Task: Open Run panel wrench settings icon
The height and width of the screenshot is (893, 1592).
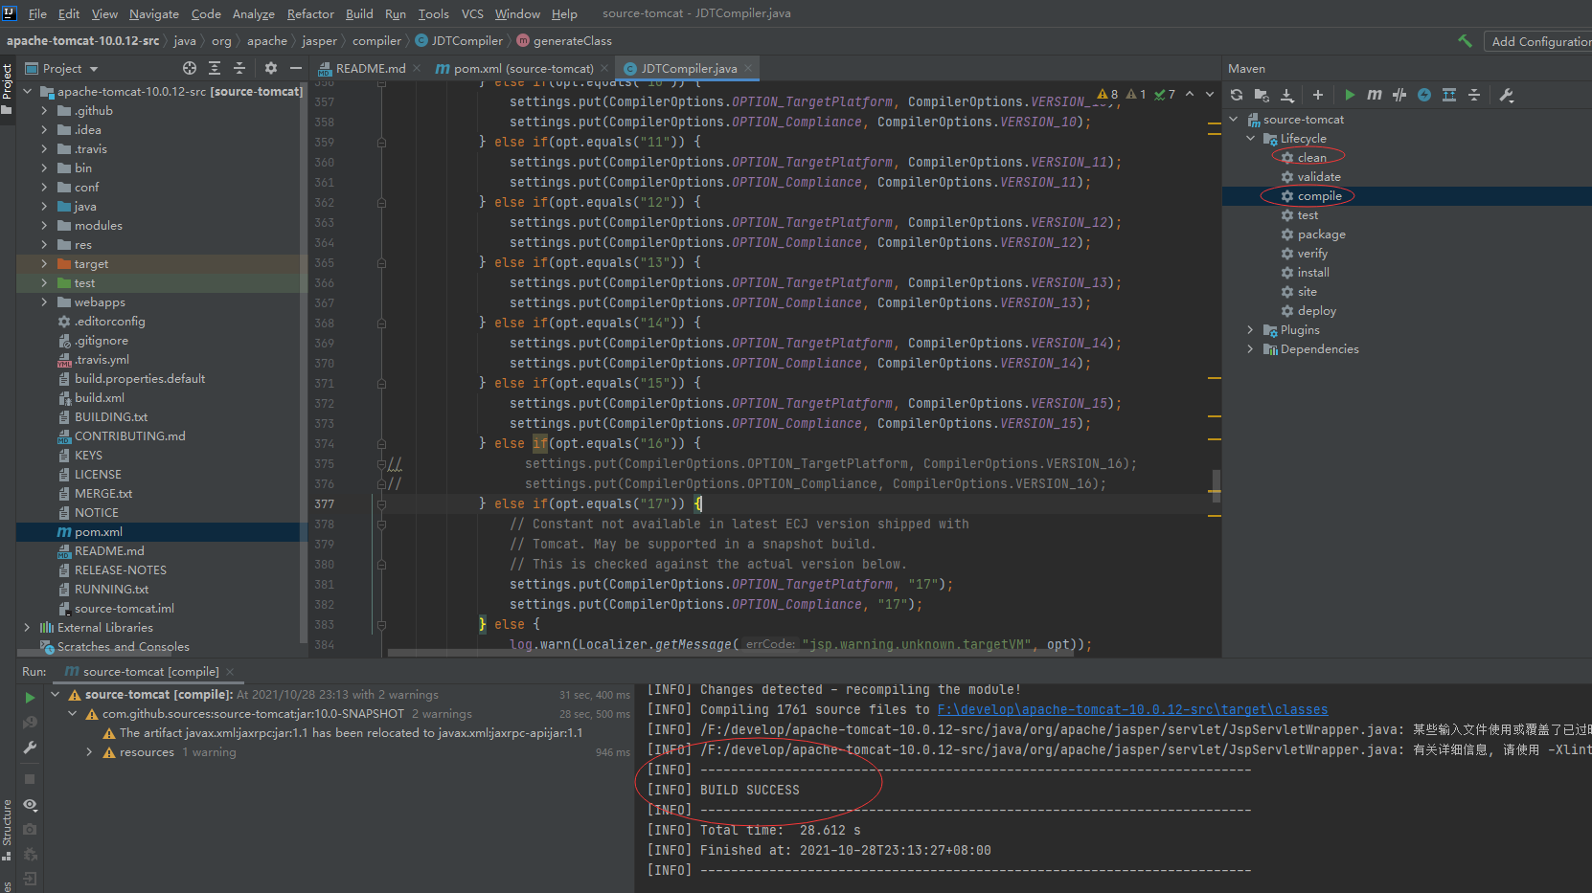Action: pyautogui.click(x=30, y=748)
